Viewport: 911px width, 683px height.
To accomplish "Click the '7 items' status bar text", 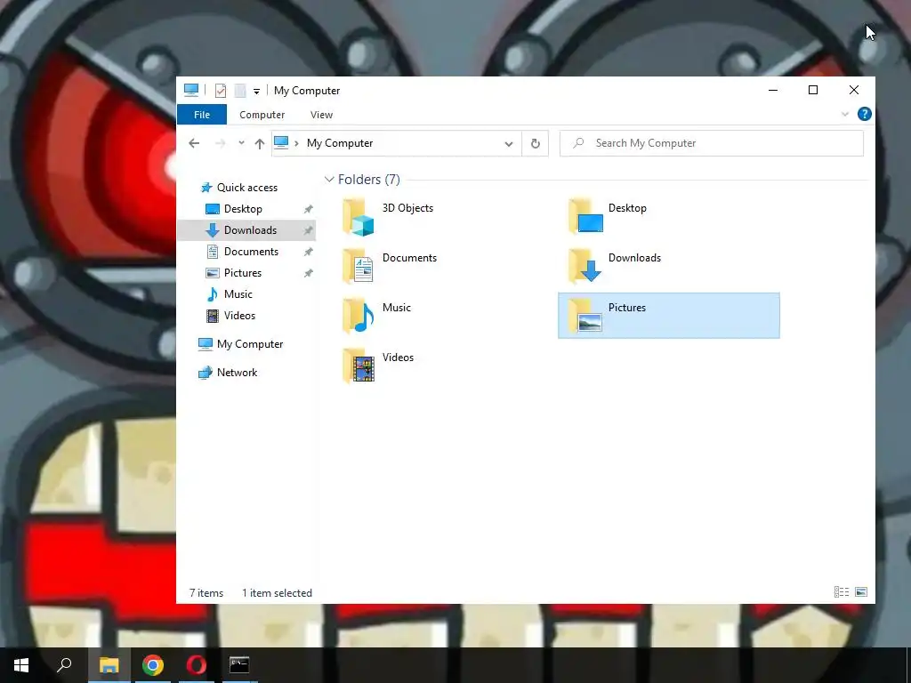I will coord(206,593).
